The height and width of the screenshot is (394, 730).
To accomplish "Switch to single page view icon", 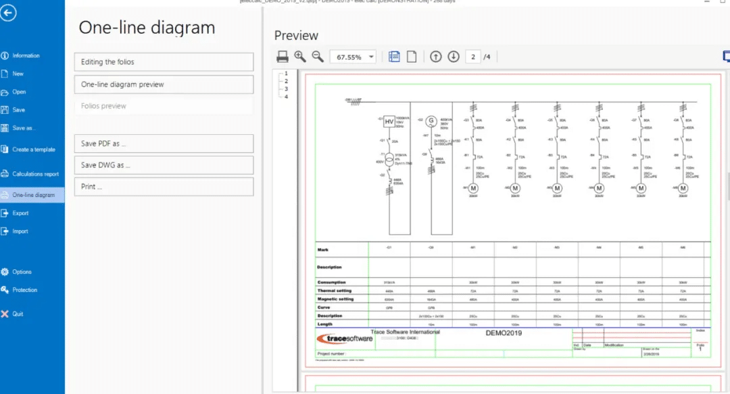I will 412,57.
